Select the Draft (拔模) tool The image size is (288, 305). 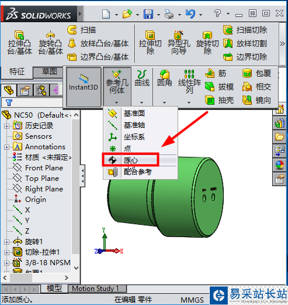tap(219, 87)
